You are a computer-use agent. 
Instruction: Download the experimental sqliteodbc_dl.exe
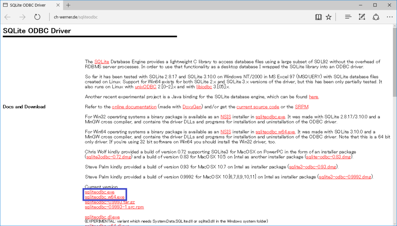click(x=102, y=217)
